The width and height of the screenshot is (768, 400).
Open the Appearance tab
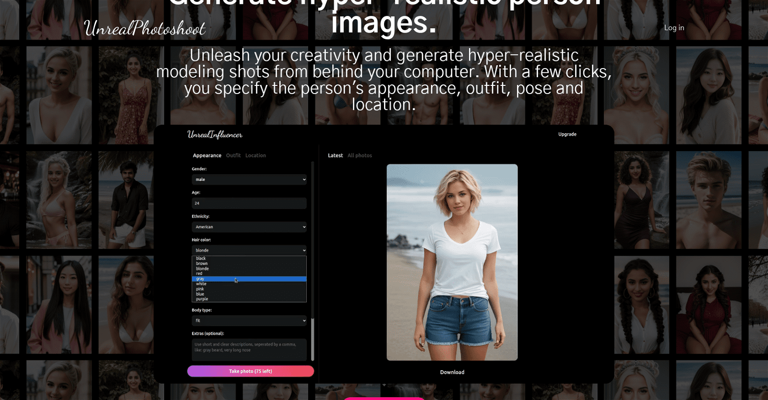207,155
